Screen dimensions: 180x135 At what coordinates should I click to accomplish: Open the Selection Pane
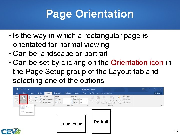tap(119, 99)
